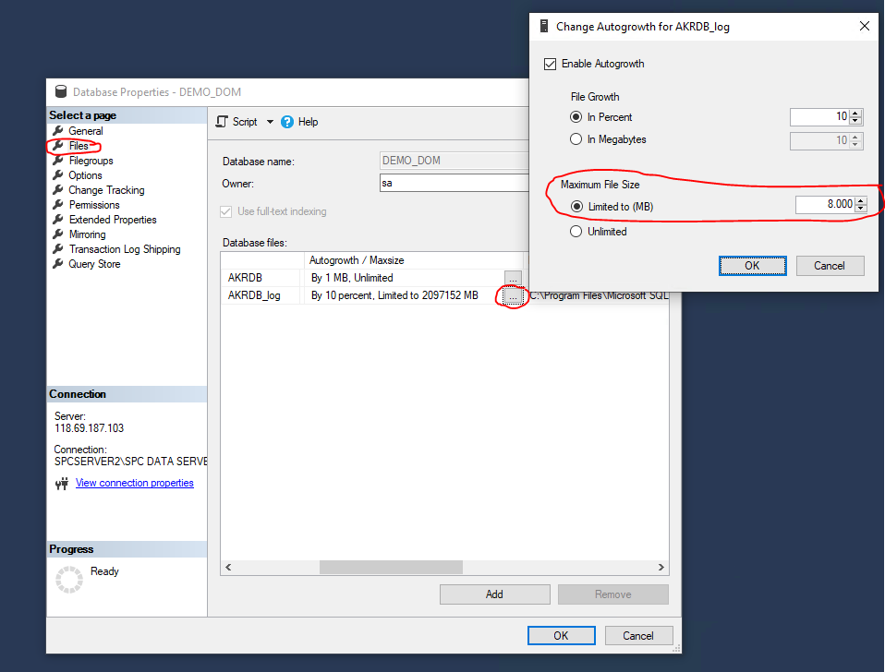Viewport: 885px width, 672px height.
Task: Select the Permissions page
Action: click(94, 205)
